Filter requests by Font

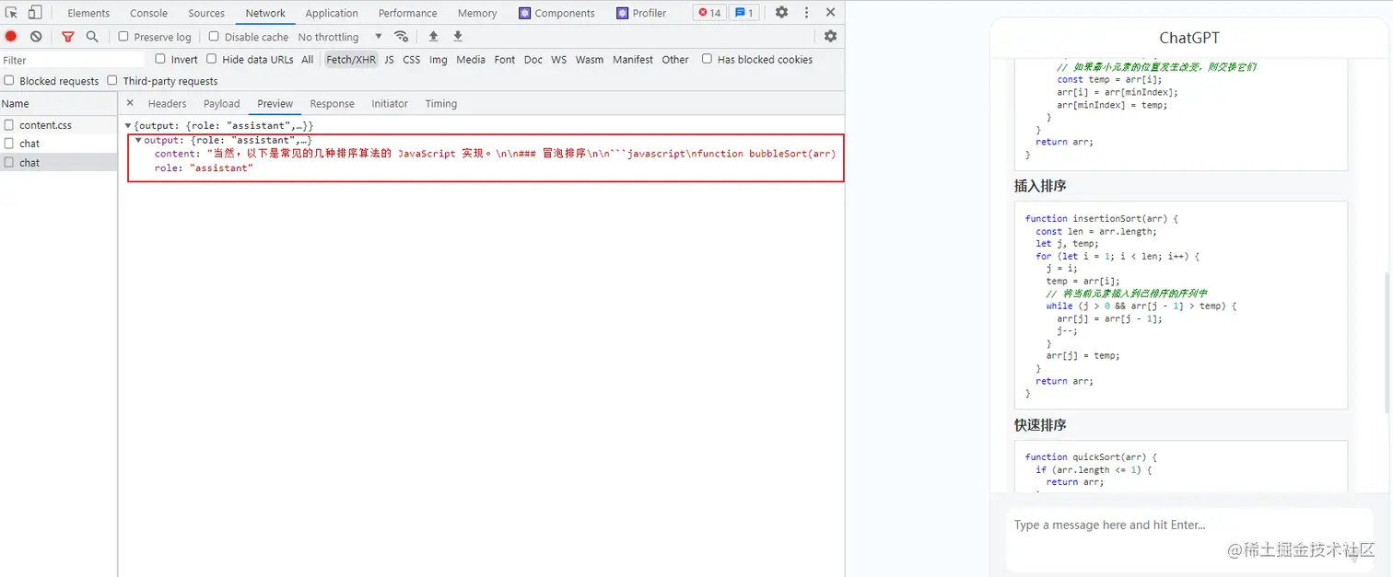click(505, 59)
